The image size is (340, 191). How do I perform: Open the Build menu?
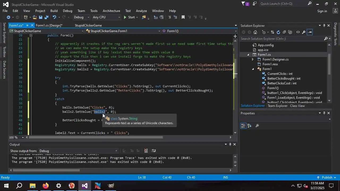[x=54, y=11]
